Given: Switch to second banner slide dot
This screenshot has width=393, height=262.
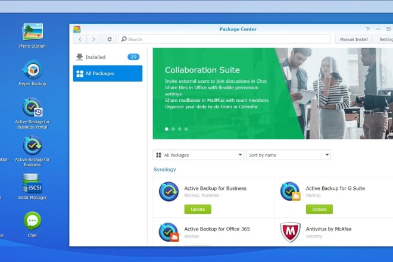Looking at the screenshot, I should click(173, 129).
